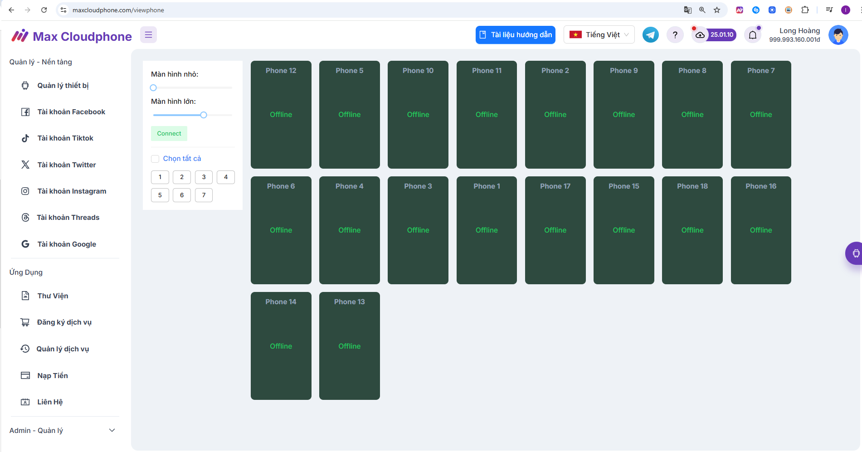
Task: Open the Phone 17 card
Action: [x=555, y=230]
